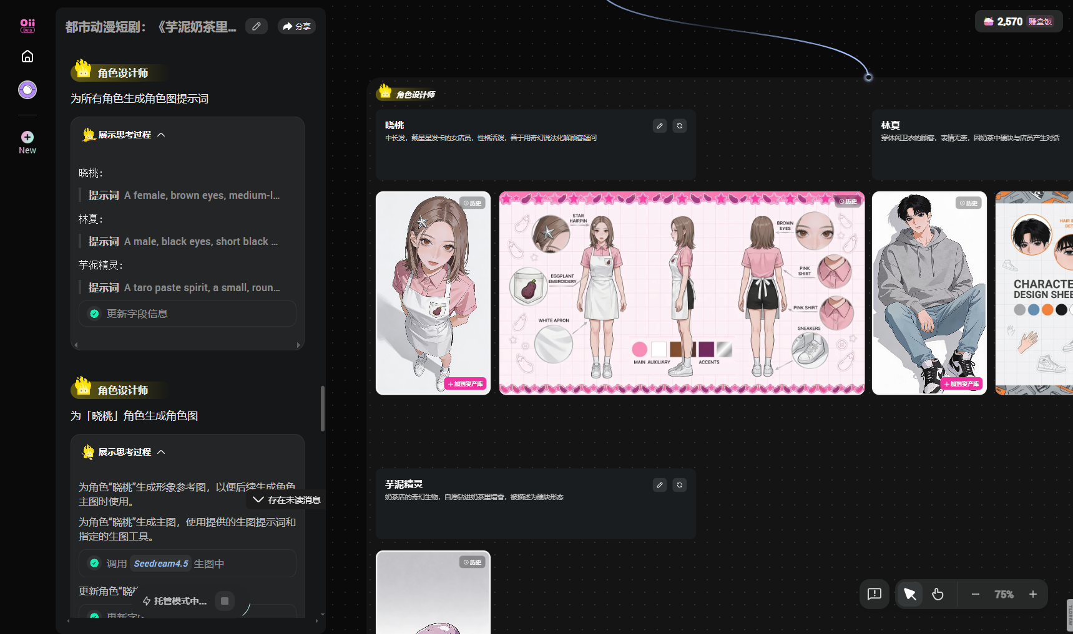Select the arrow pointer tool
The image size is (1073, 634).
click(x=909, y=594)
